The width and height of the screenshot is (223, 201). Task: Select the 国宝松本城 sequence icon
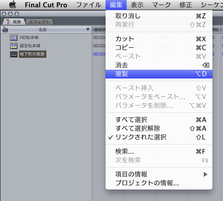click(14, 46)
